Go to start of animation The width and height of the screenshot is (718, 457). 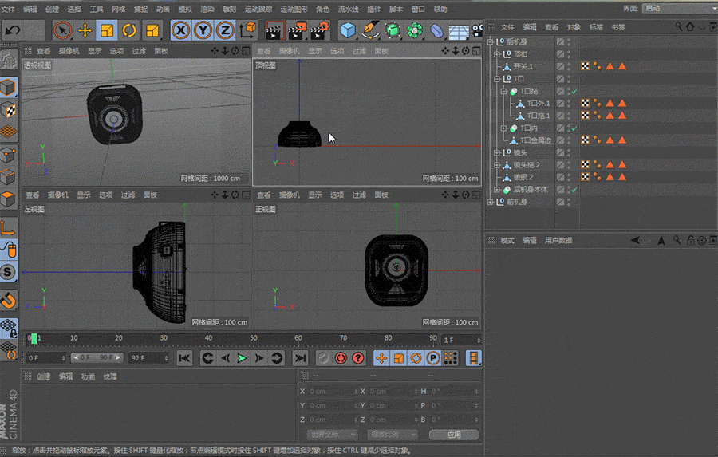pos(184,358)
